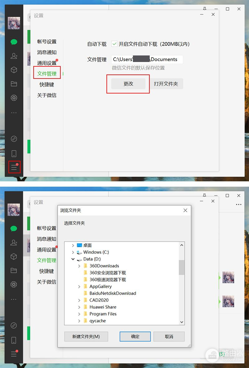Toggle 开启文件自动下载 checkbox

(114, 44)
